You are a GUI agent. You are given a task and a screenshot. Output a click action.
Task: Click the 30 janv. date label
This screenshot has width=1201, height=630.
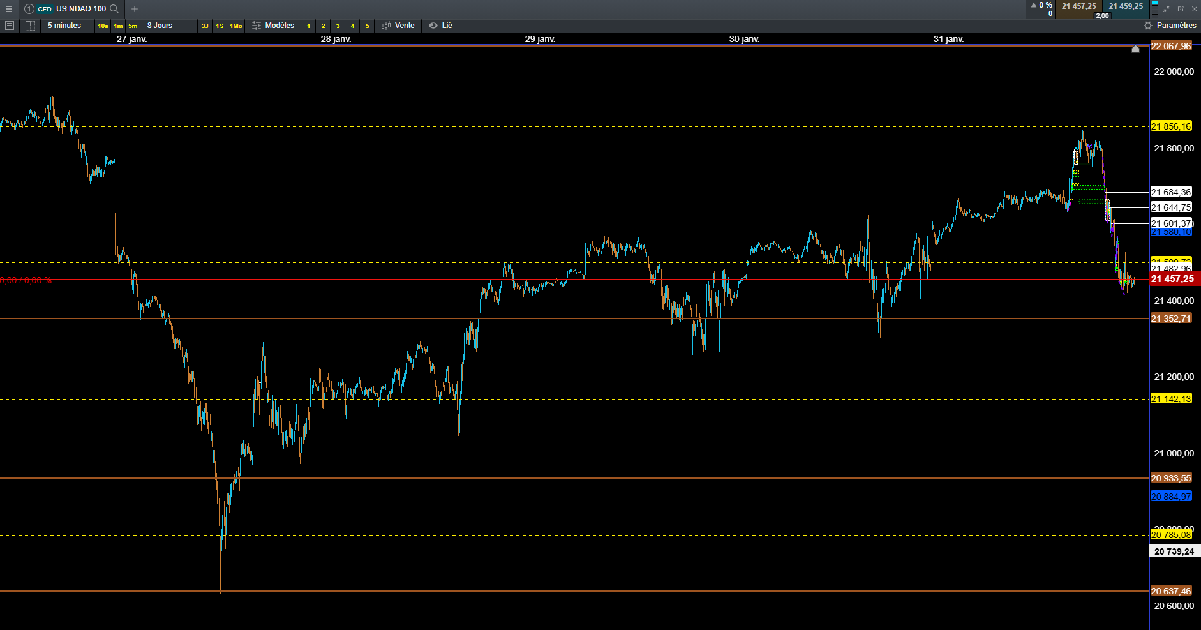pyautogui.click(x=744, y=39)
